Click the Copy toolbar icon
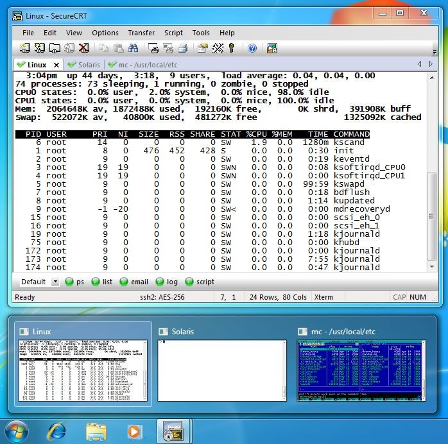 (x=103, y=48)
